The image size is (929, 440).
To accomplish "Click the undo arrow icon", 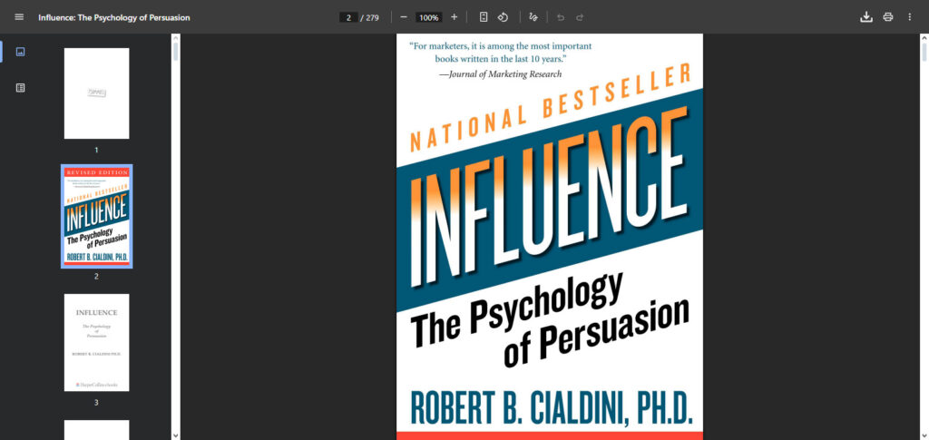I will tap(561, 17).
